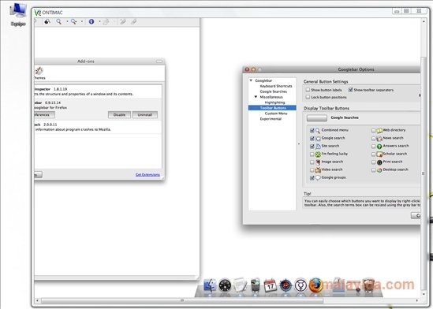Select Custom Menu in options tree
This screenshot has width=433, height=309.
pyautogui.click(x=276, y=114)
